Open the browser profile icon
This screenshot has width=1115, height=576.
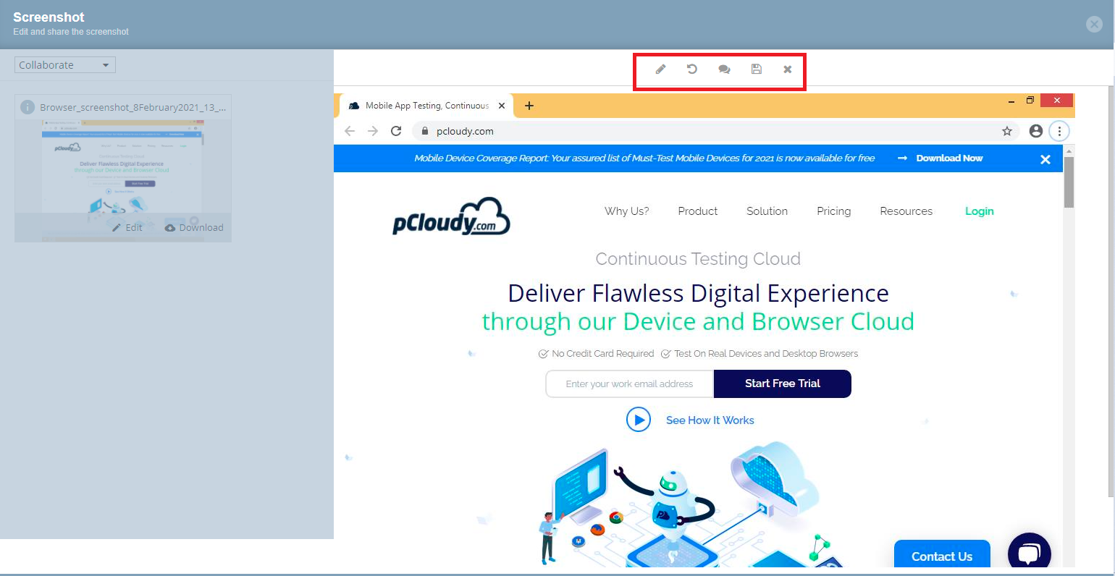coord(1036,131)
